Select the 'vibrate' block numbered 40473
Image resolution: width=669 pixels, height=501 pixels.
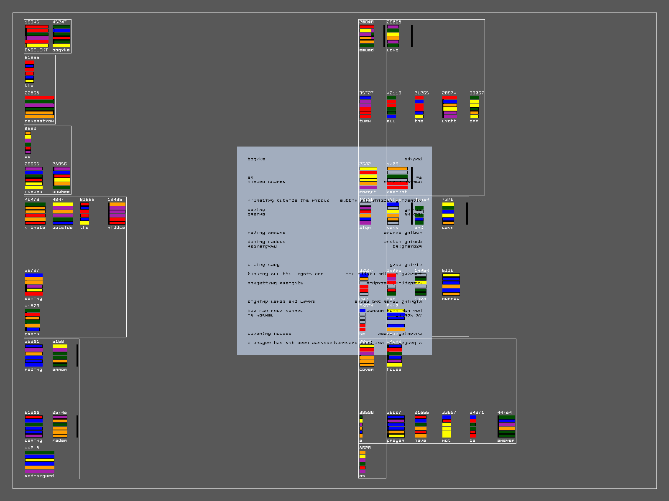[x=35, y=214]
